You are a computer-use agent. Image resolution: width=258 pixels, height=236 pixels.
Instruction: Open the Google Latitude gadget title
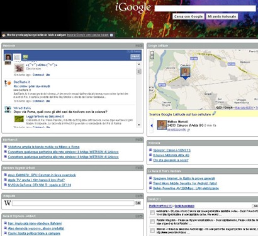pyautogui.click(x=158, y=46)
